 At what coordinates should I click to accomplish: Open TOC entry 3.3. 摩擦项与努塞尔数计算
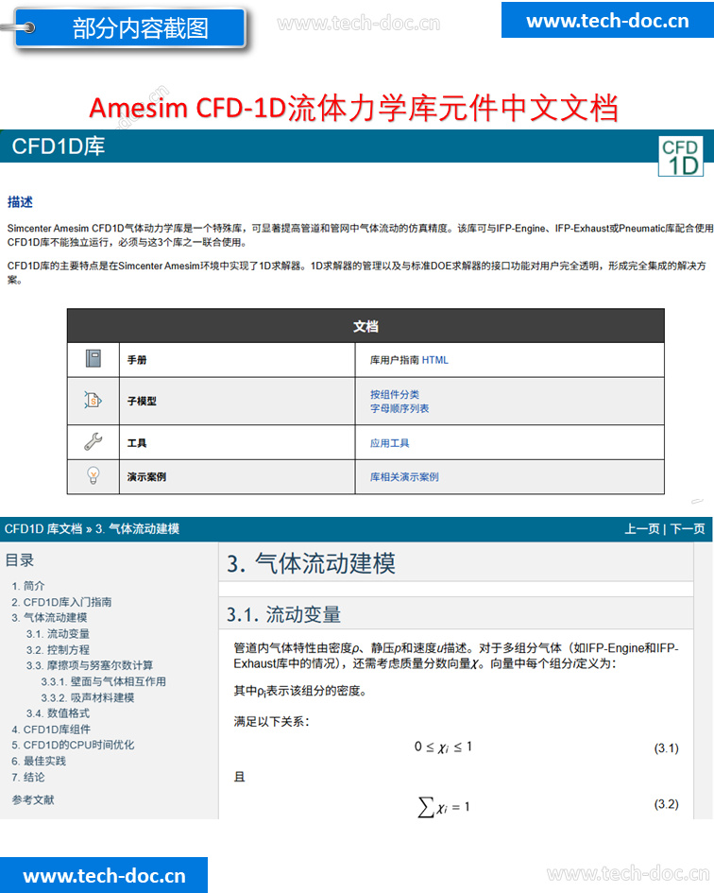pyautogui.click(x=90, y=666)
